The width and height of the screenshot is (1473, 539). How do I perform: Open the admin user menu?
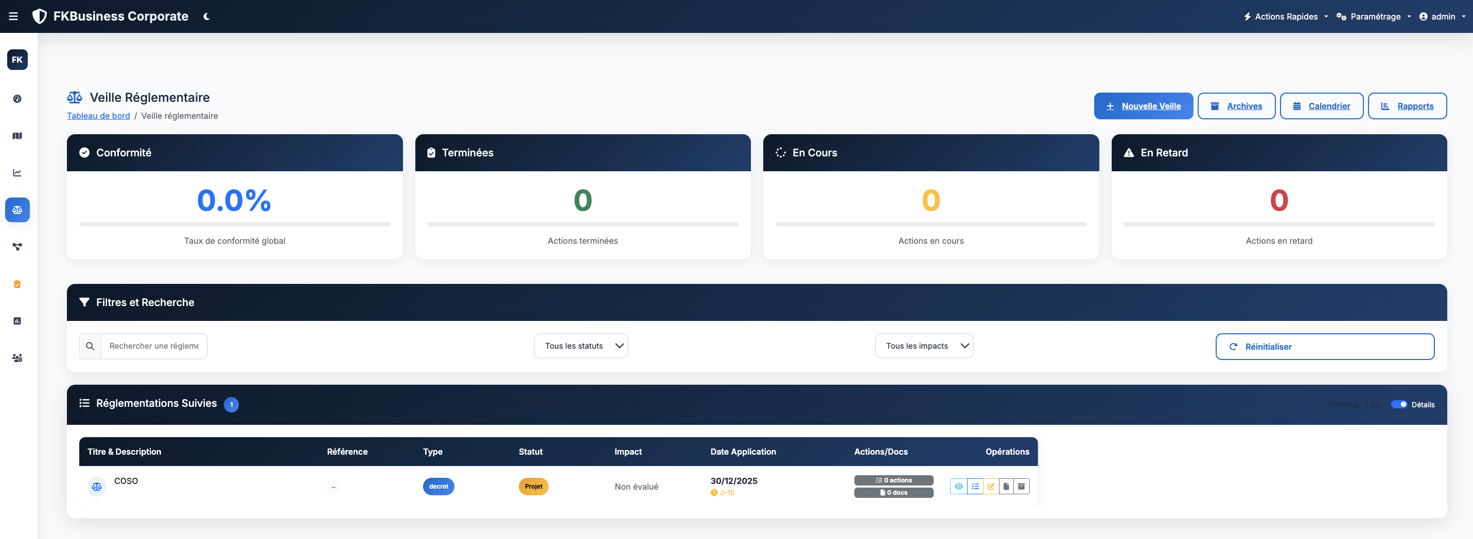1442,16
